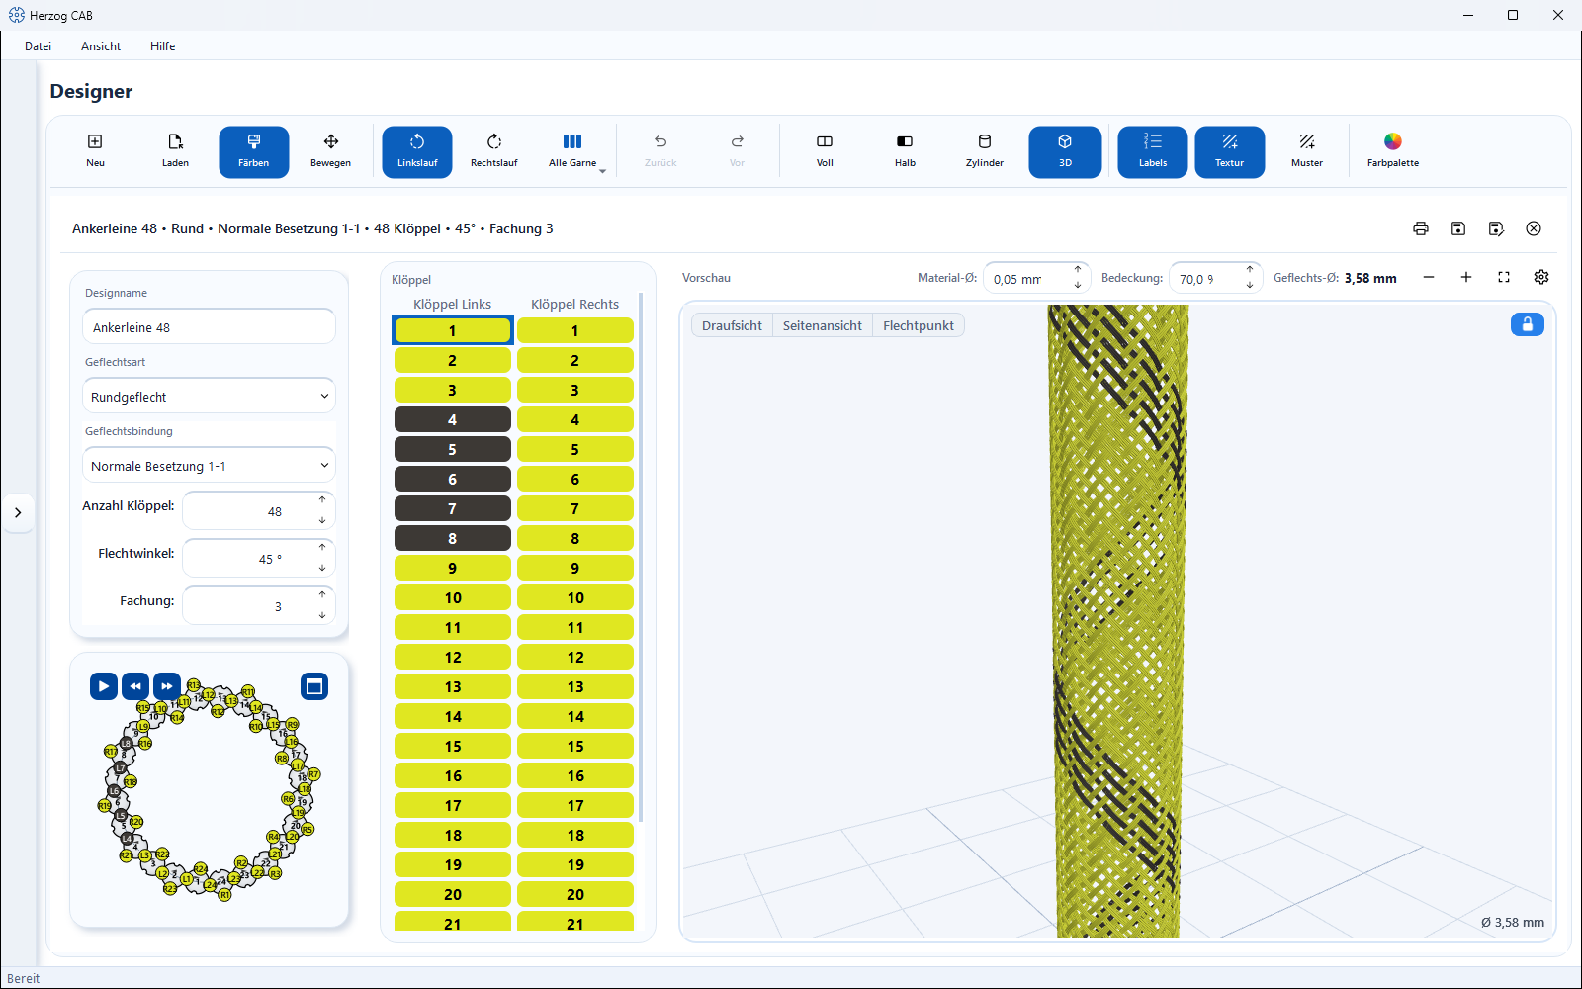The image size is (1582, 989).
Task: Create a new design with Neu
Action: click(x=95, y=151)
